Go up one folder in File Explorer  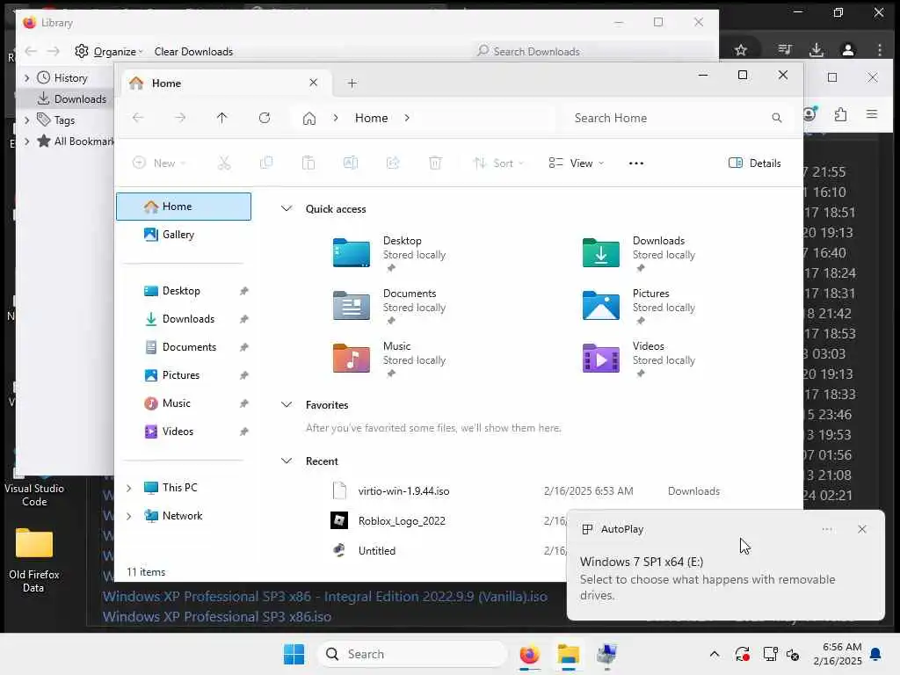tap(222, 118)
